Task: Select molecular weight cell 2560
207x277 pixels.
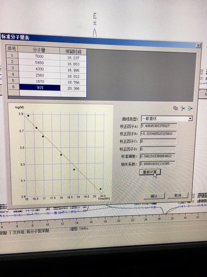Action: pos(40,75)
